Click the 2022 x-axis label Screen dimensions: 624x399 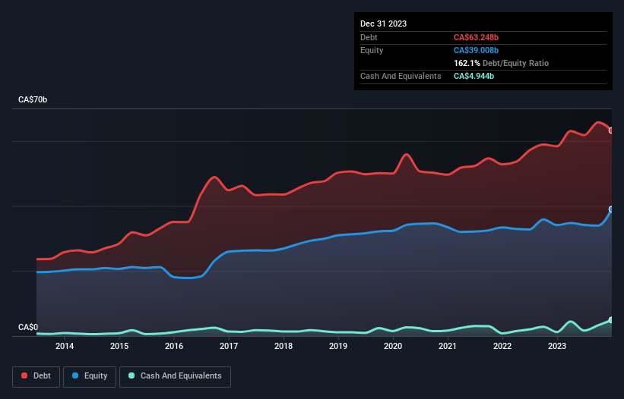[502, 346]
